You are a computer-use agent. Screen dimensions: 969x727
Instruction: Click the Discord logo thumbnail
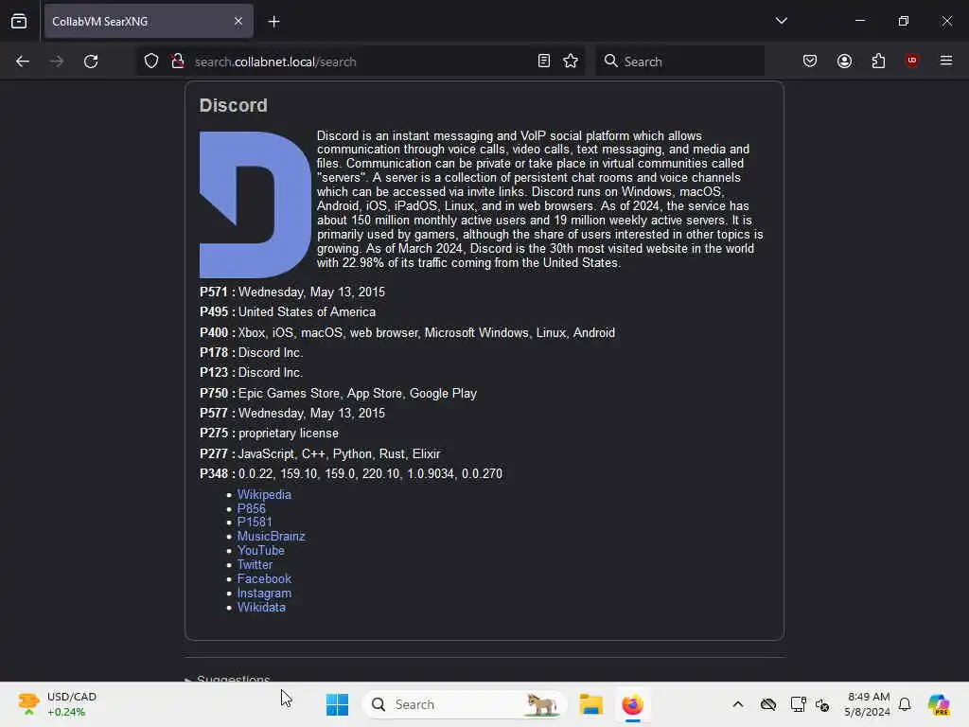[x=255, y=204]
